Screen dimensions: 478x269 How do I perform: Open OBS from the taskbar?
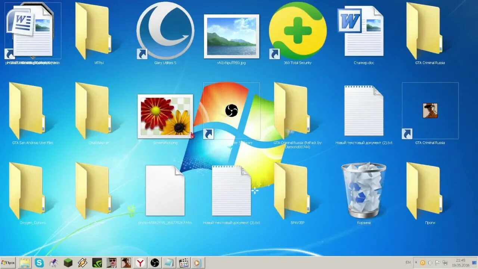point(155,263)
